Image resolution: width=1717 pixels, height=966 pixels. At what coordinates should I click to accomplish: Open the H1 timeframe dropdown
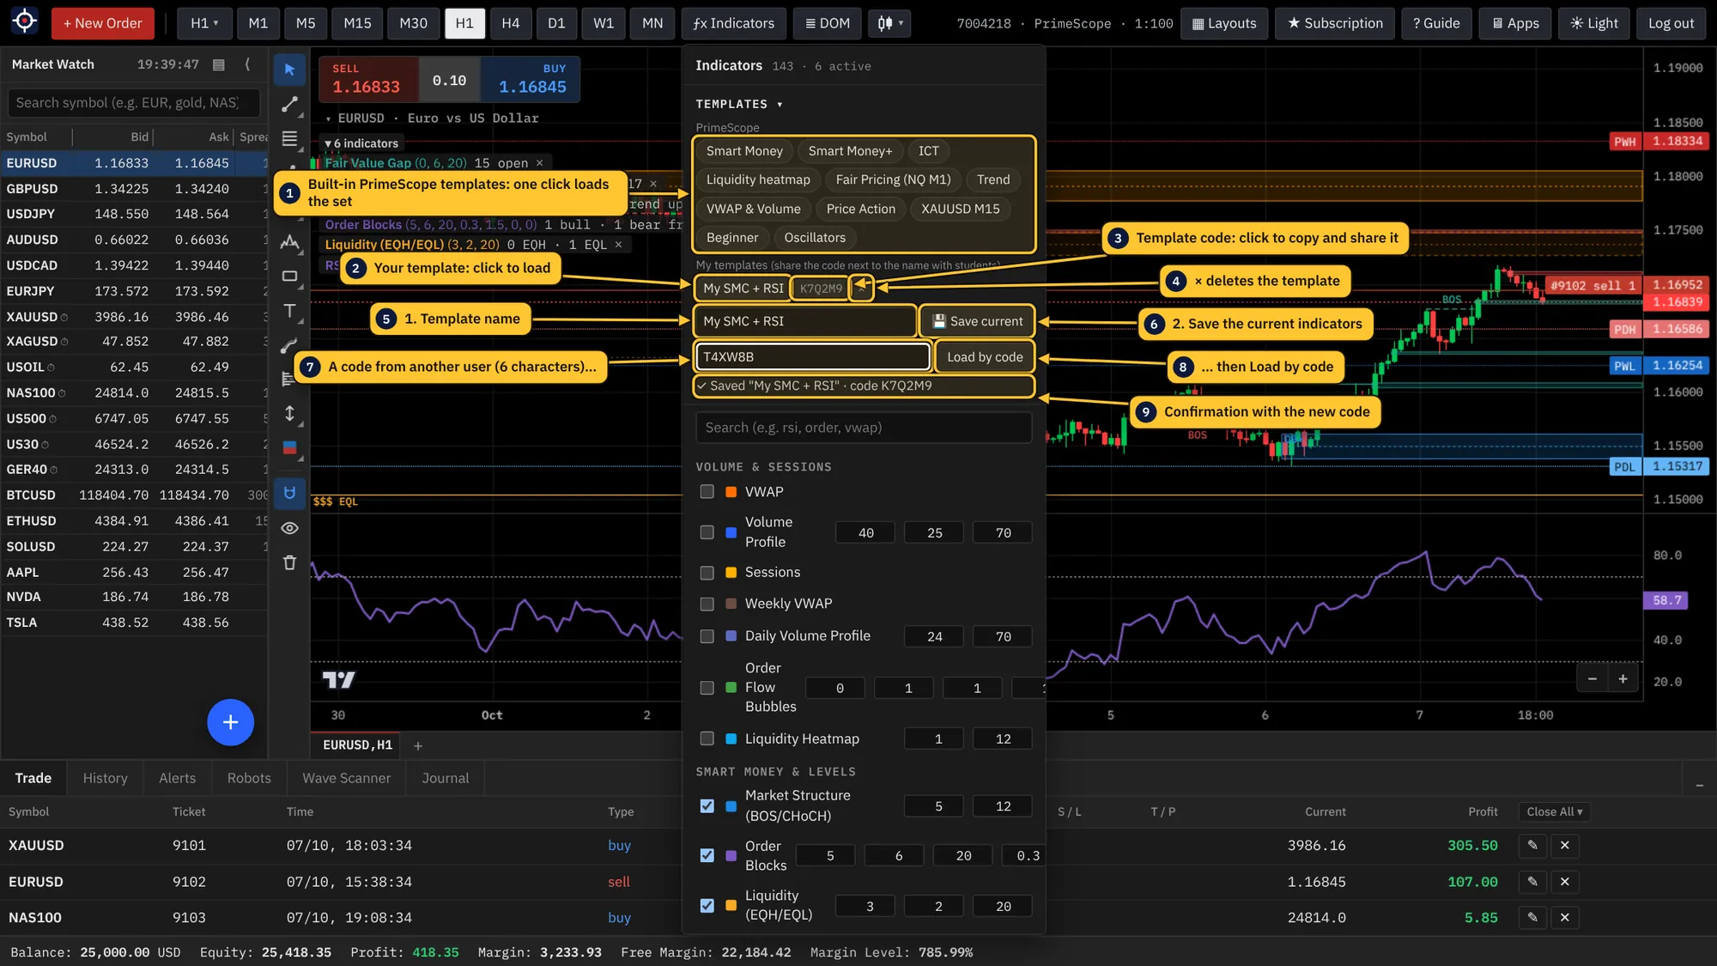click(x=204, y=24)
